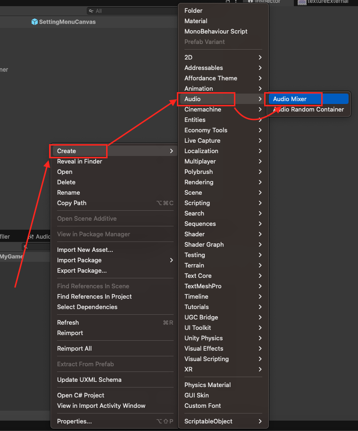This screenshot has width=358, height=431.
Task: Open the Multiplayer submenu
Action: coord(223,162)
